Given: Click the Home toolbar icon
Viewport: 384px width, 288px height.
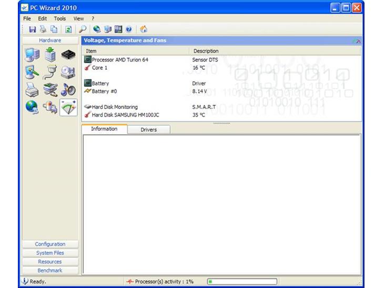Looking at the screenshot, I should (144, 29).
